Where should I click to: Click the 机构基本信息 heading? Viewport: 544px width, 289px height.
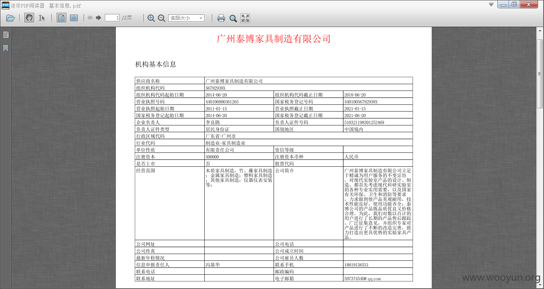pyautogui.click(x=156, y=64)
